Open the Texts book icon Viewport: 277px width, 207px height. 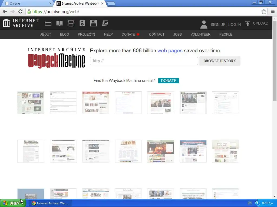(x=59, y=23)
